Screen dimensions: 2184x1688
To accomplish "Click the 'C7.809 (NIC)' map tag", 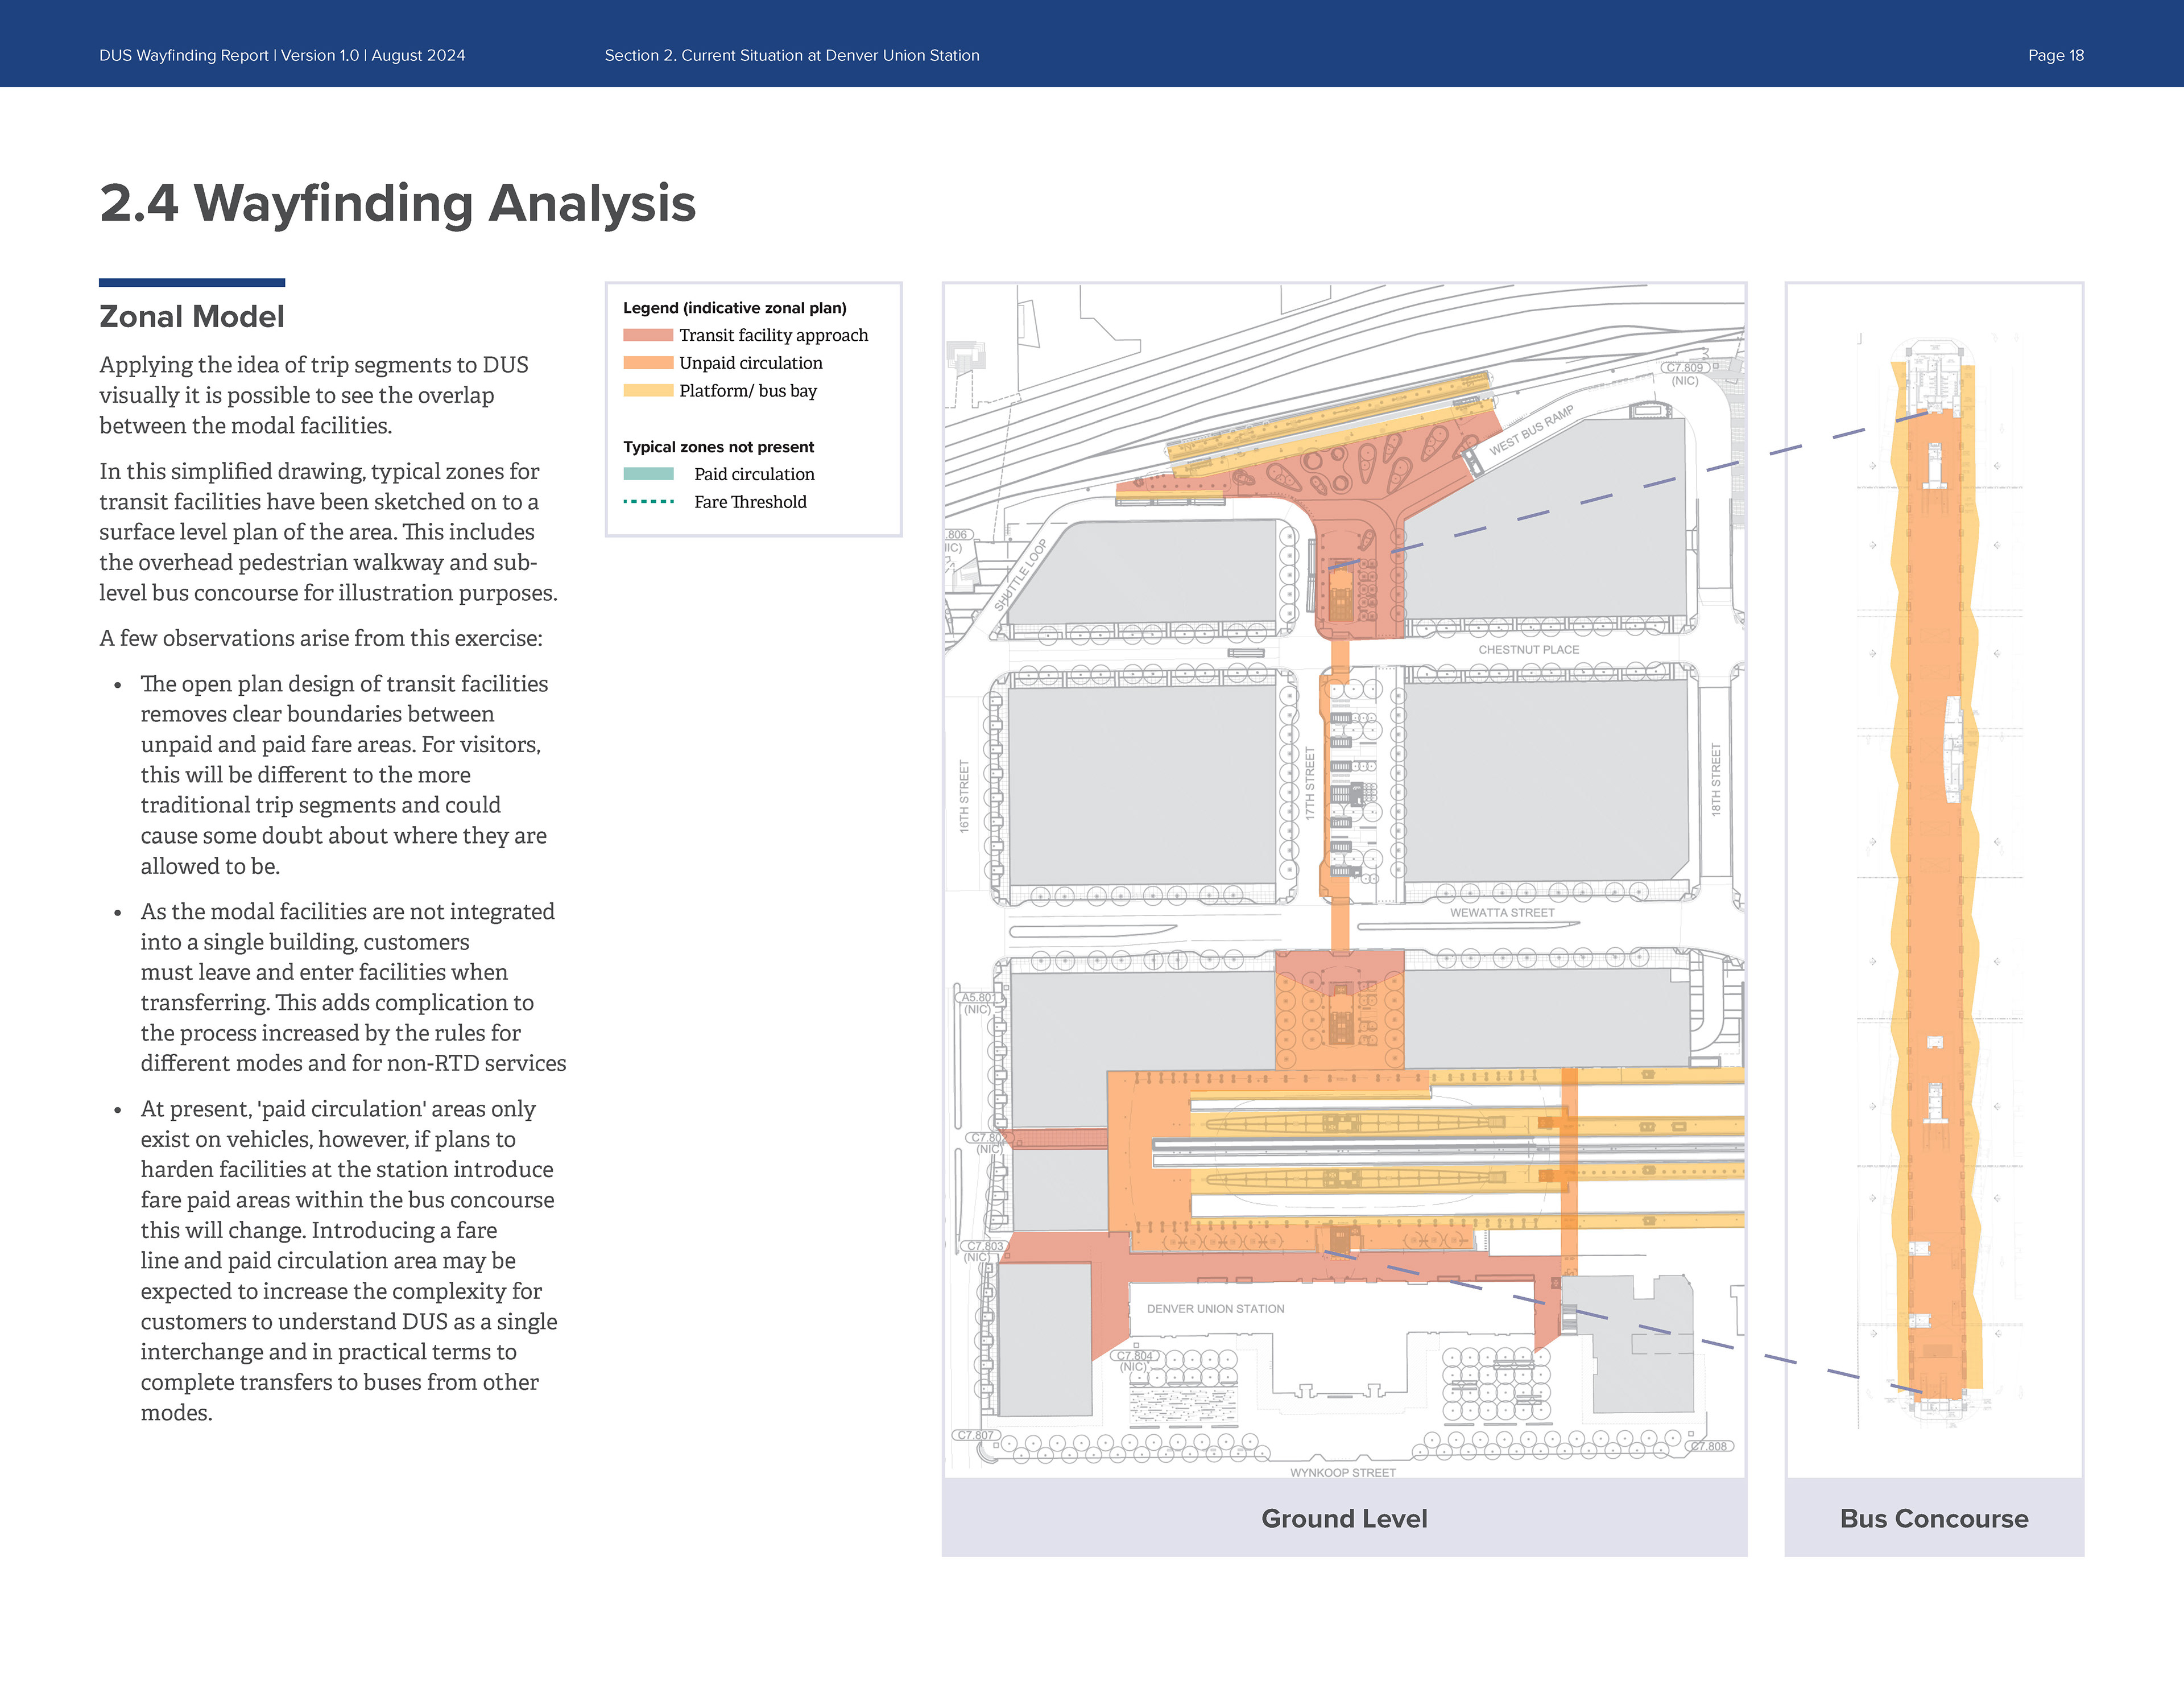I will 1685,374.
